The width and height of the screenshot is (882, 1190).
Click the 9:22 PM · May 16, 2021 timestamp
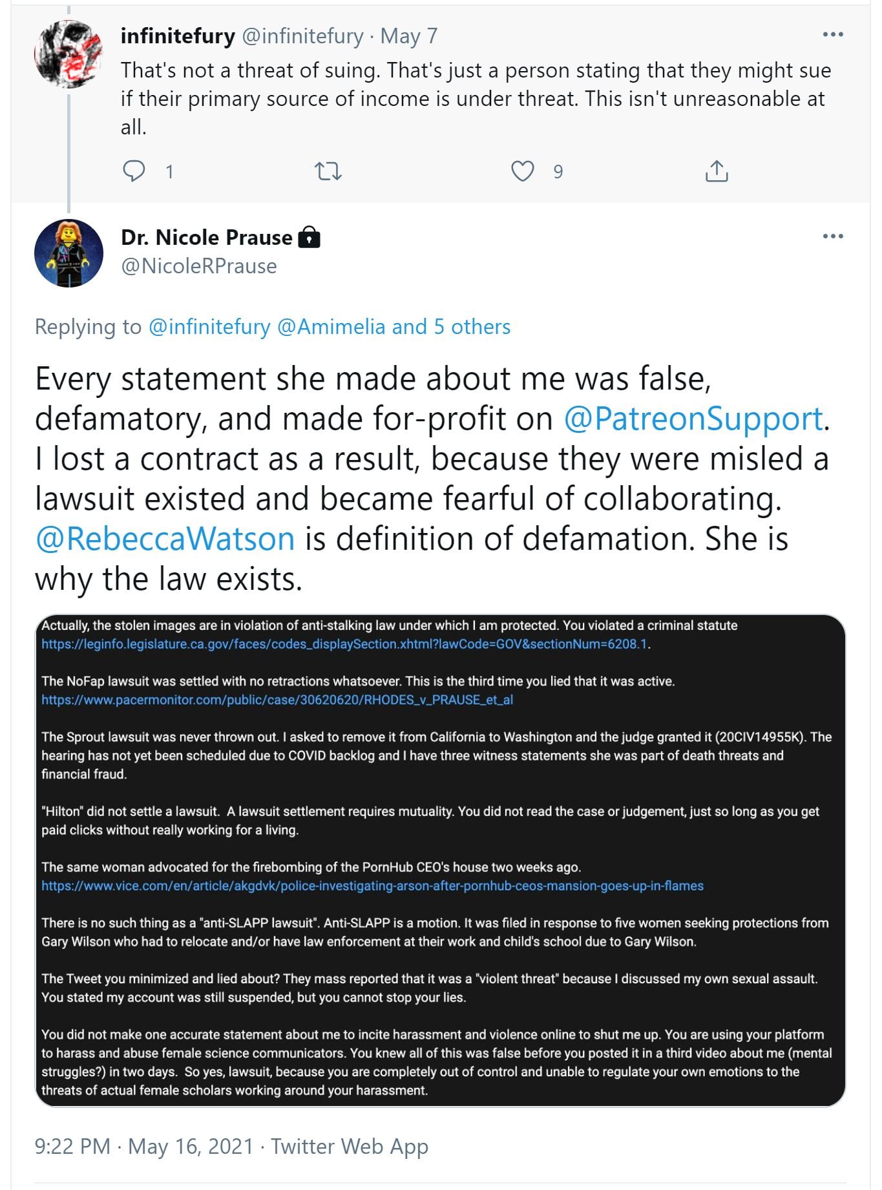(x=143, y=1146)
